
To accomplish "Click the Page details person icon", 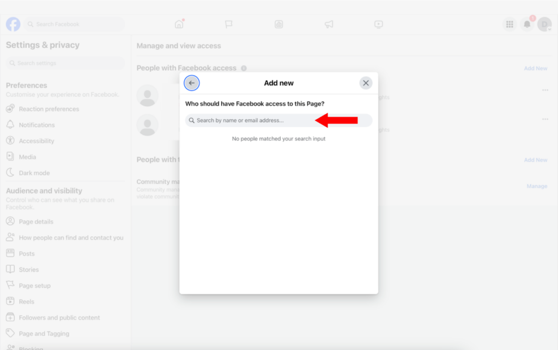I will tap(10, 221).
